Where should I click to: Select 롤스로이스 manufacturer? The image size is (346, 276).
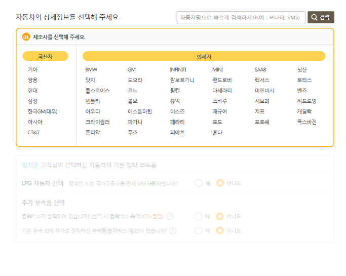point(98,91)
